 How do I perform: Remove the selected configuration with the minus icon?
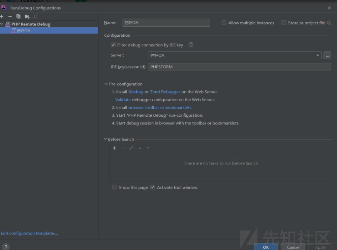pos(10,17)
